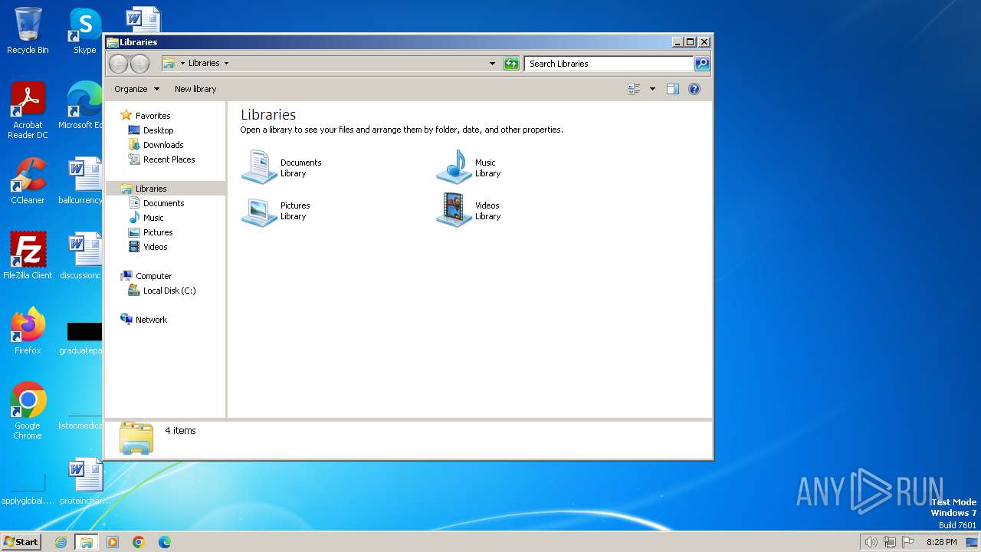The width and height of the screenshot is (981, 552).
Task: Open Windows Media Player from taskbar
Action: (113, 542)
